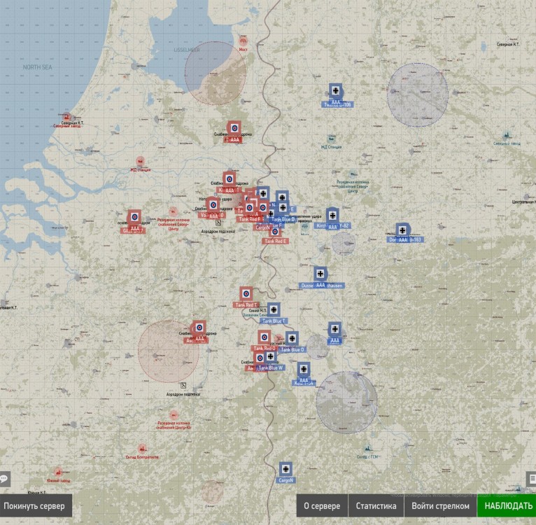Select the Tank Blue W spawn marker
The height and width of the screenshot is (525, 536).
click(x=270, y=357)
